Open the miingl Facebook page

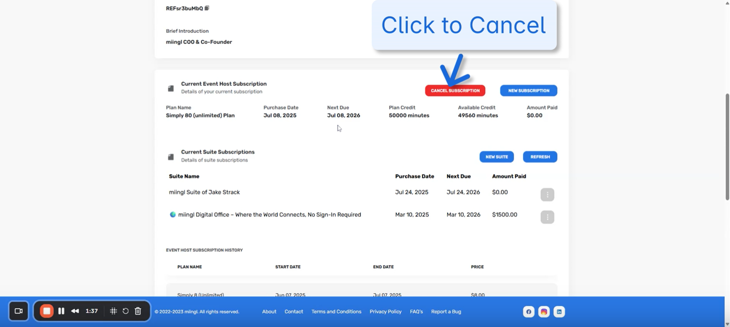(528, 312)
